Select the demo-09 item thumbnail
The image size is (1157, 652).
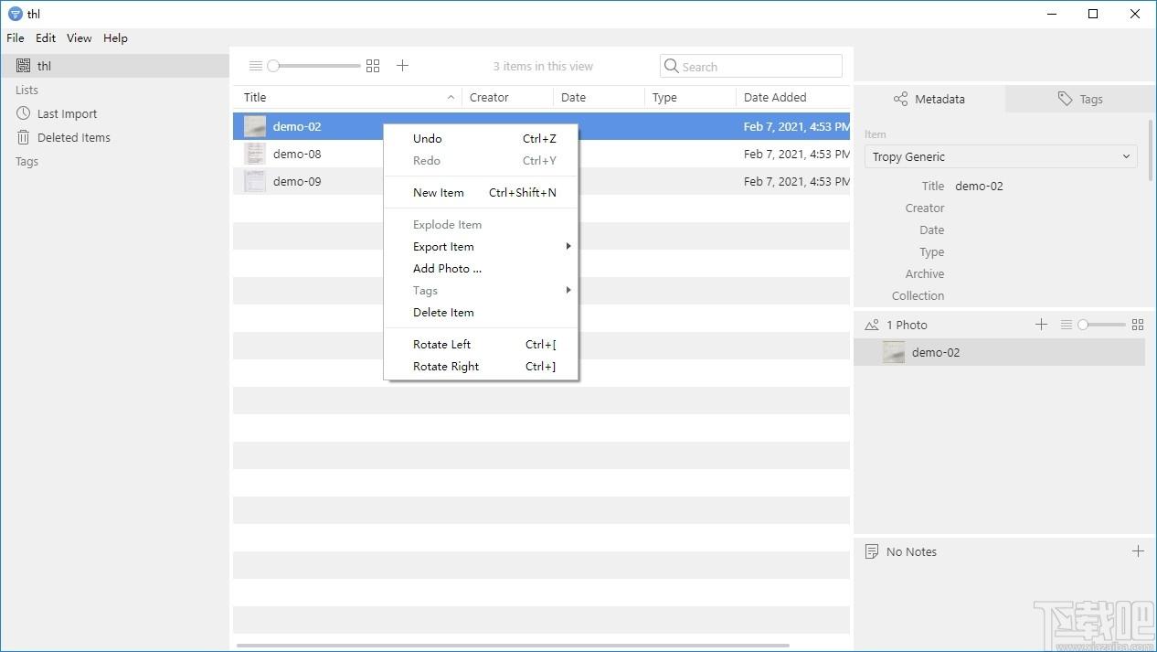(255, 181)
